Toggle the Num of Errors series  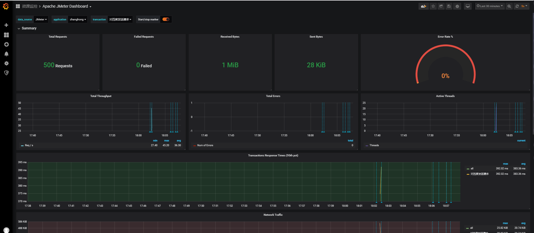point(205,145)
